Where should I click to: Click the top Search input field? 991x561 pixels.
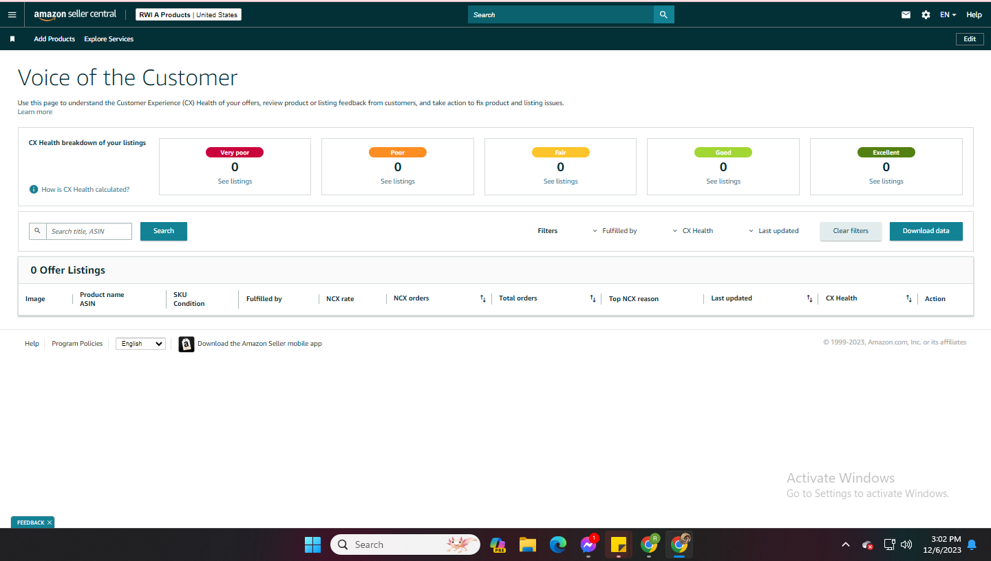[561, 14]
